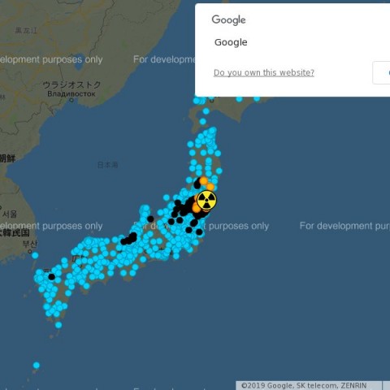Click the partially visible dialog button

[381, 72]
